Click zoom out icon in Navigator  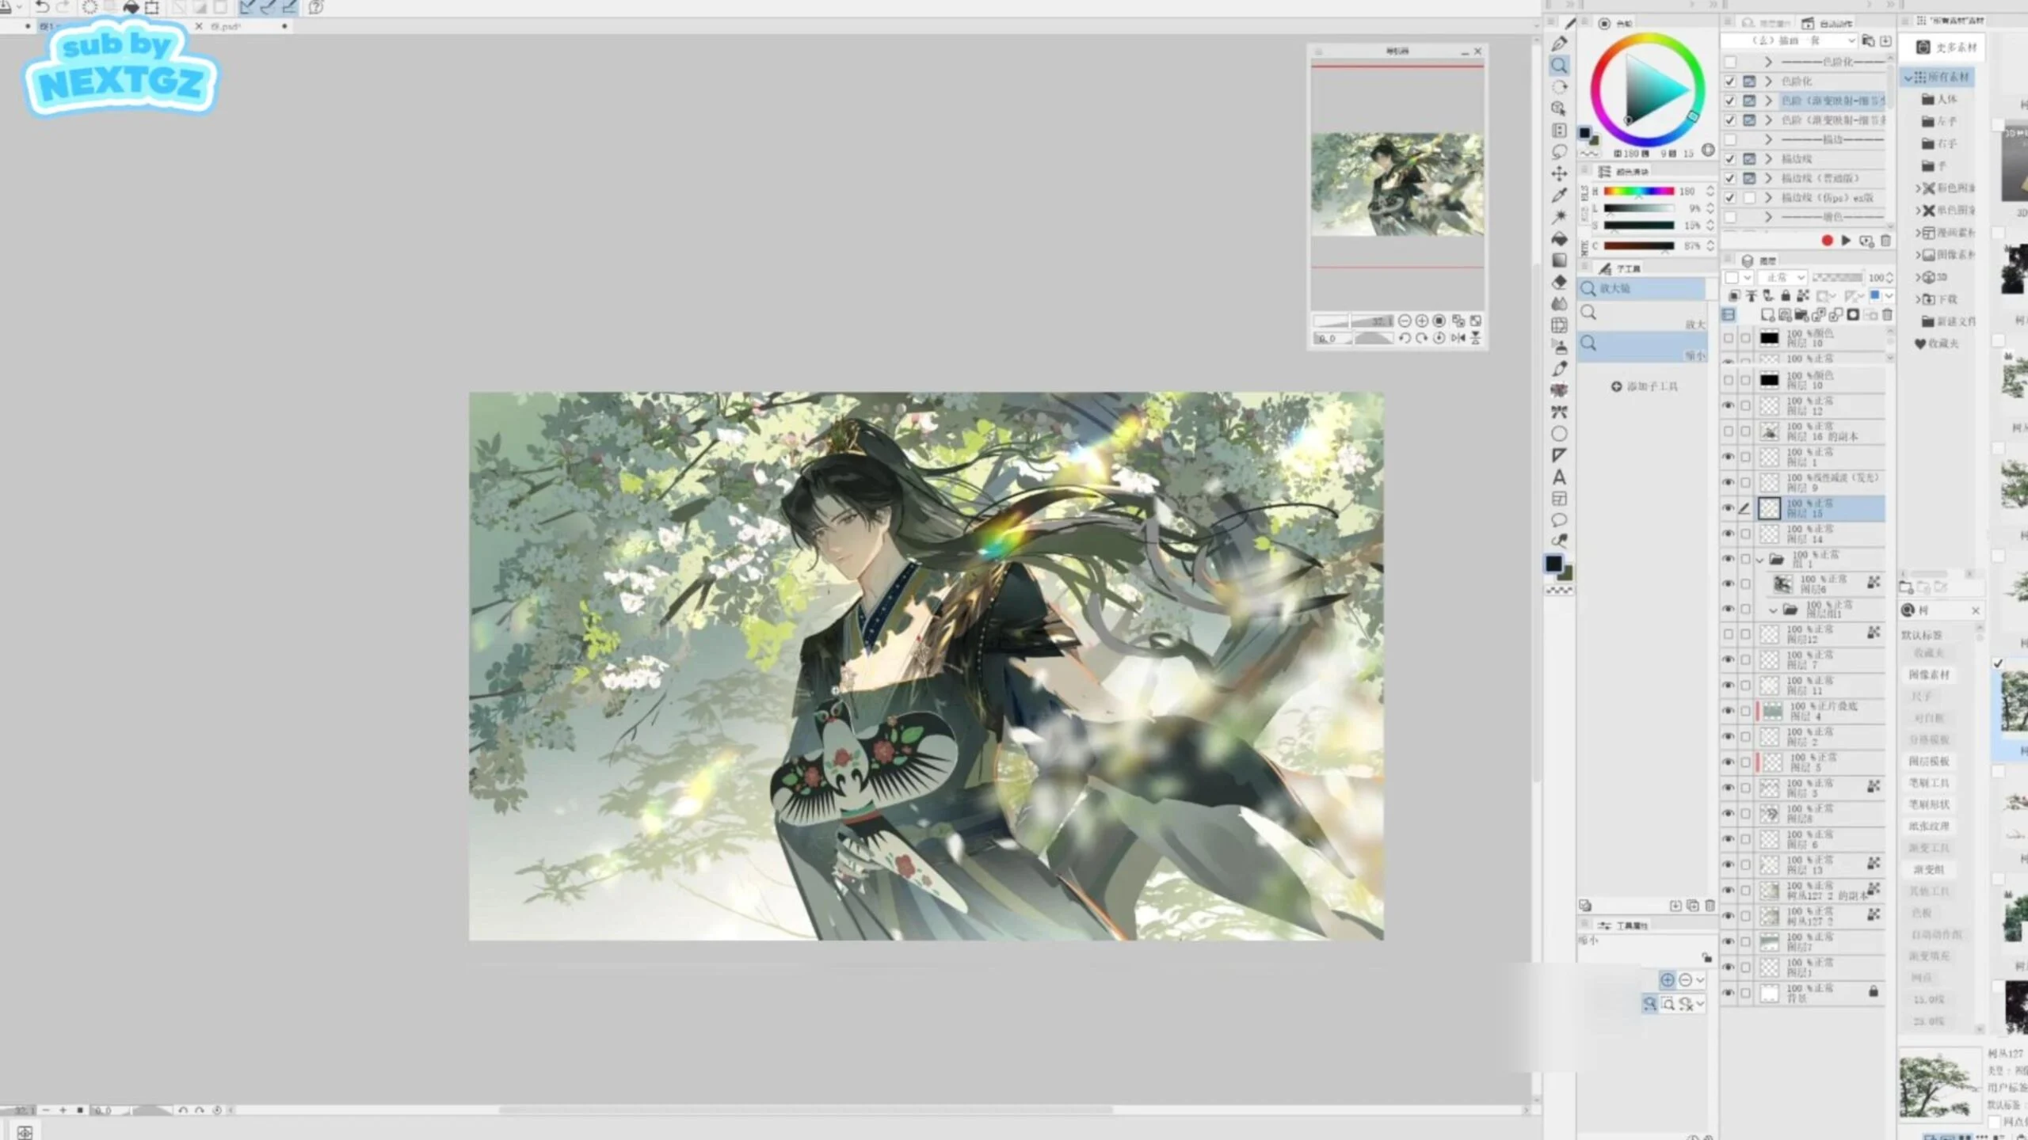[x=1405, y=321]
